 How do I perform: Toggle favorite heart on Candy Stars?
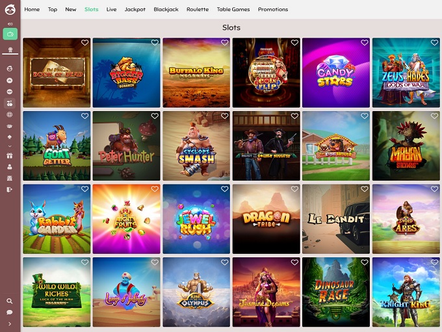pos(365,43)
